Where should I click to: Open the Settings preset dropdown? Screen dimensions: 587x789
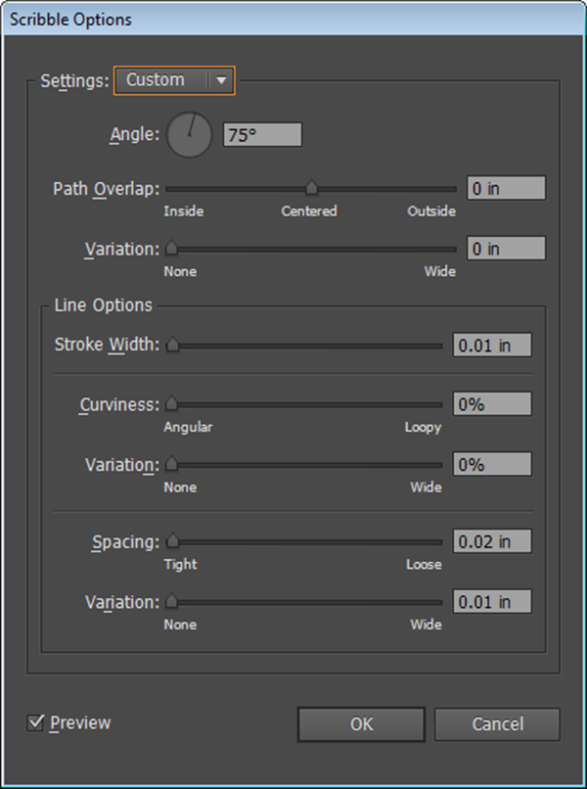point(175,80)
